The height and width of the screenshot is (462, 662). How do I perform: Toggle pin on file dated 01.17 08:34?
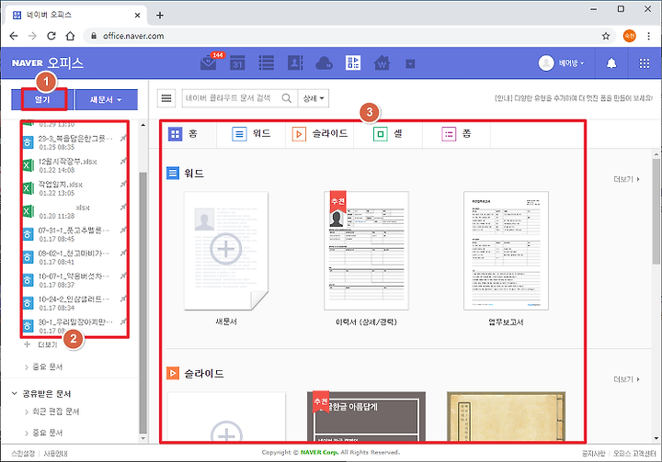pyautogui.click(x=123, y=299)
